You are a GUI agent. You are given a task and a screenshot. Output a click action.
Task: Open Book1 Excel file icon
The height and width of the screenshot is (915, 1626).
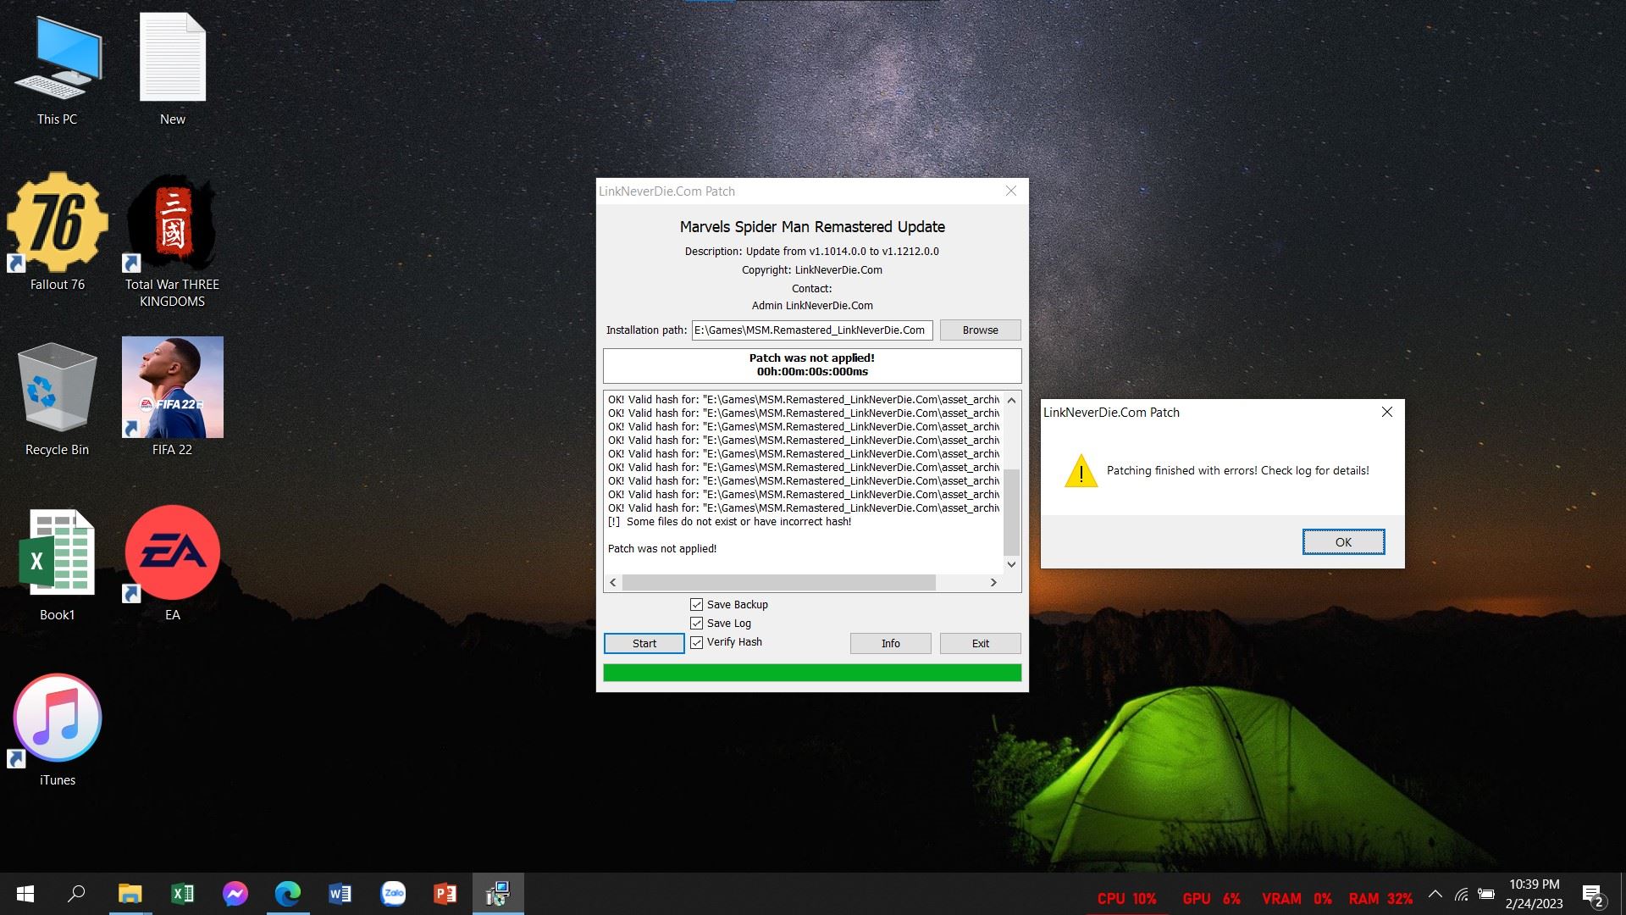pyautogui.click(x=58, y=565)
